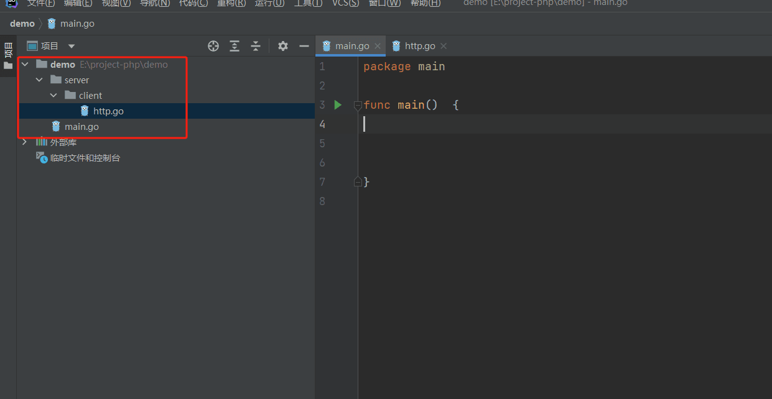Select the server folder in tree
Image resolution: width=772 pixels, height=399 pixels.
tap(77, 80)
